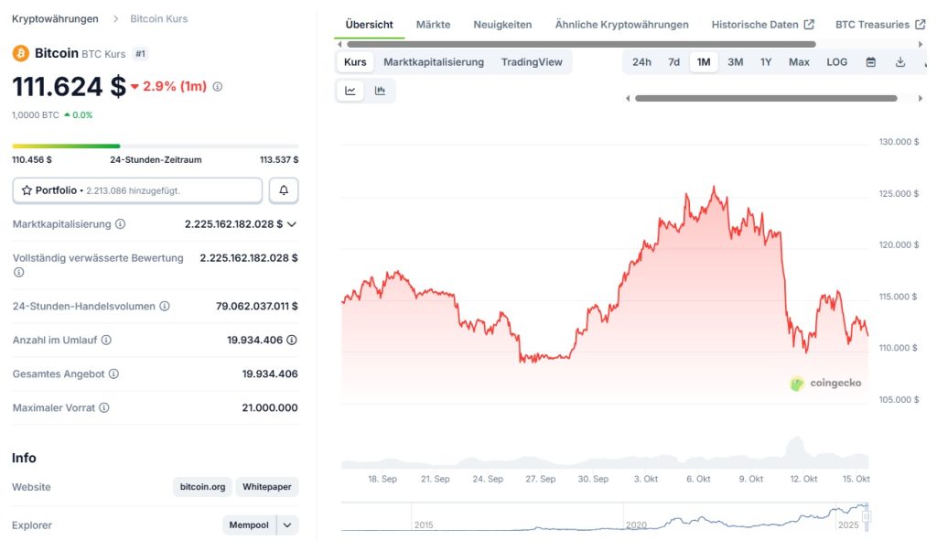Click the download chart data icon
The height and width of the screenshot is (541, 937).
(x=900, y=62)
